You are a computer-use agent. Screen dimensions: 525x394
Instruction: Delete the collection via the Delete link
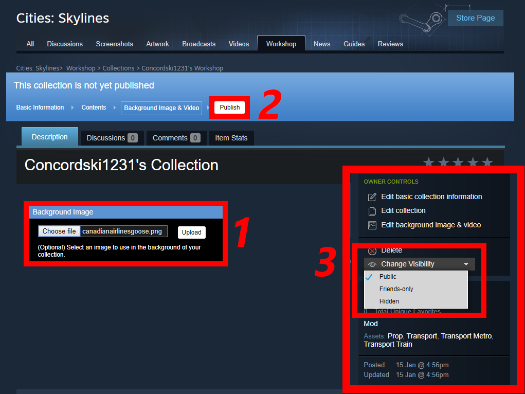point(391,250)
